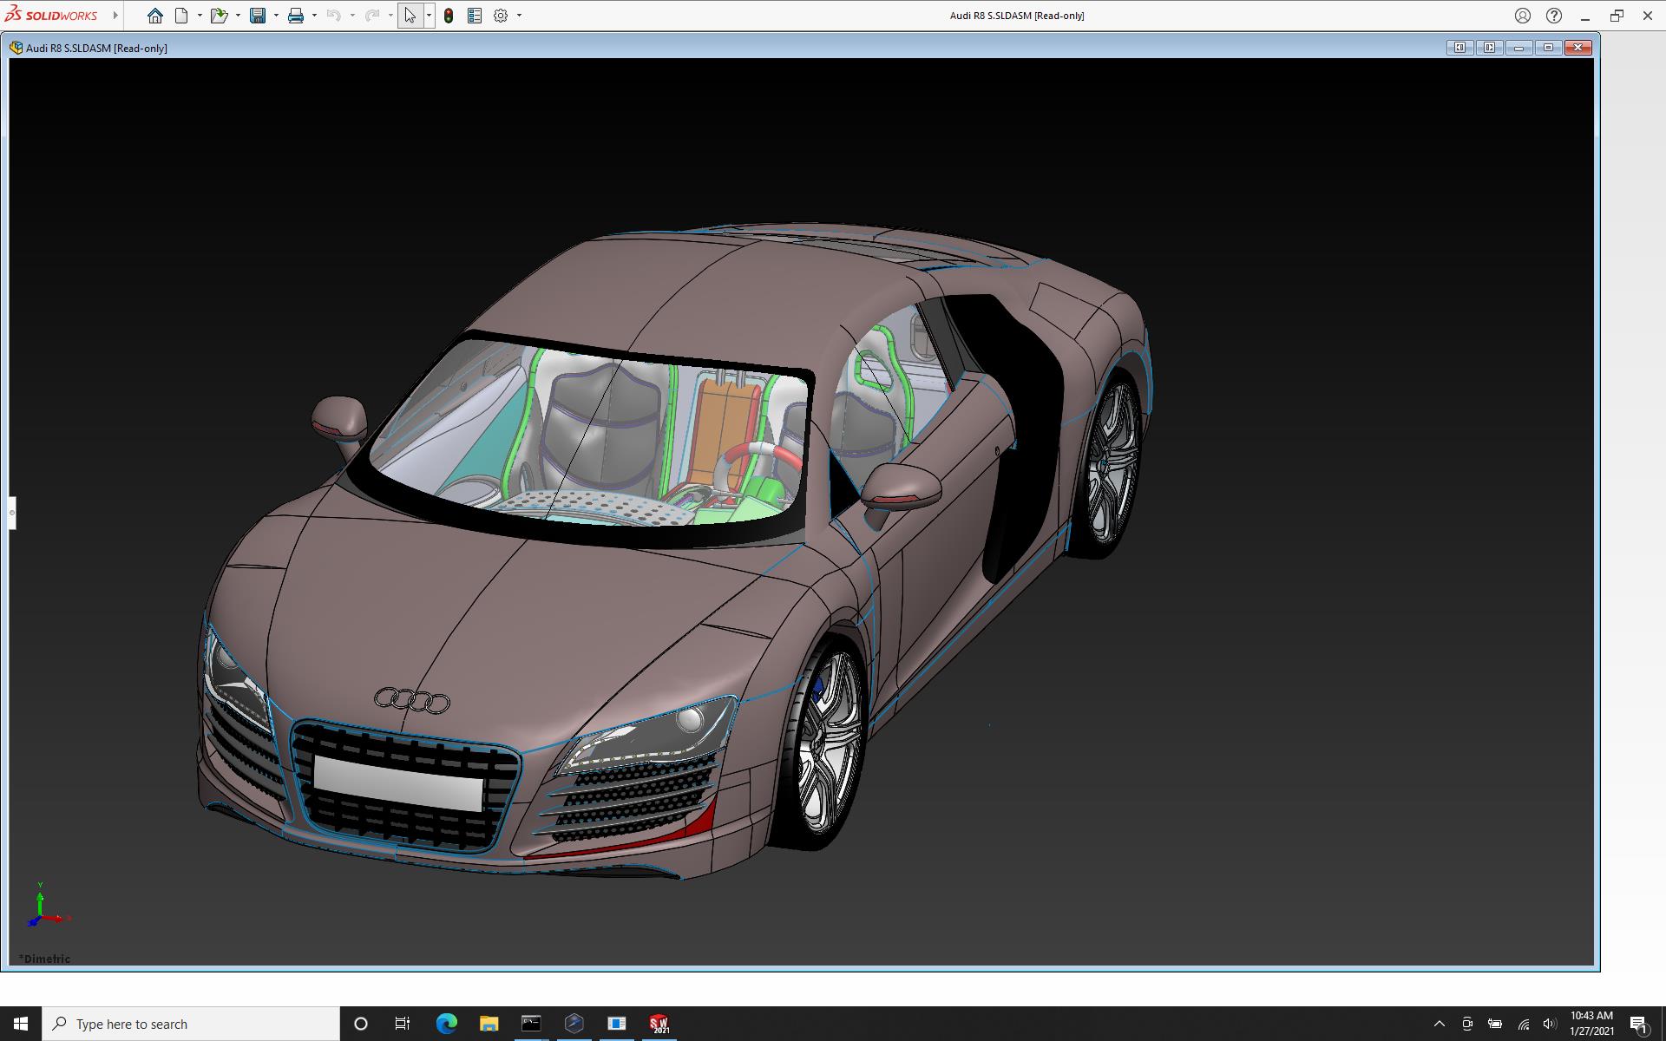Toggle the Select cursor tool
Image resolution: width=1666 pixels, height=1041 pixels.
point(410,16)
